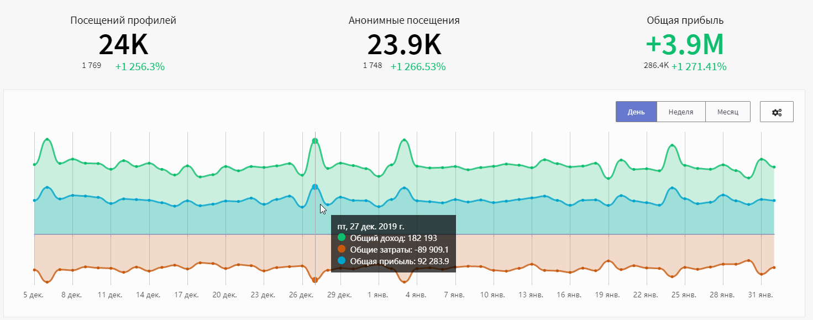Click blue profit point on 27 Dec
This screenshot has width=813, height=320.
pos(315,187)
